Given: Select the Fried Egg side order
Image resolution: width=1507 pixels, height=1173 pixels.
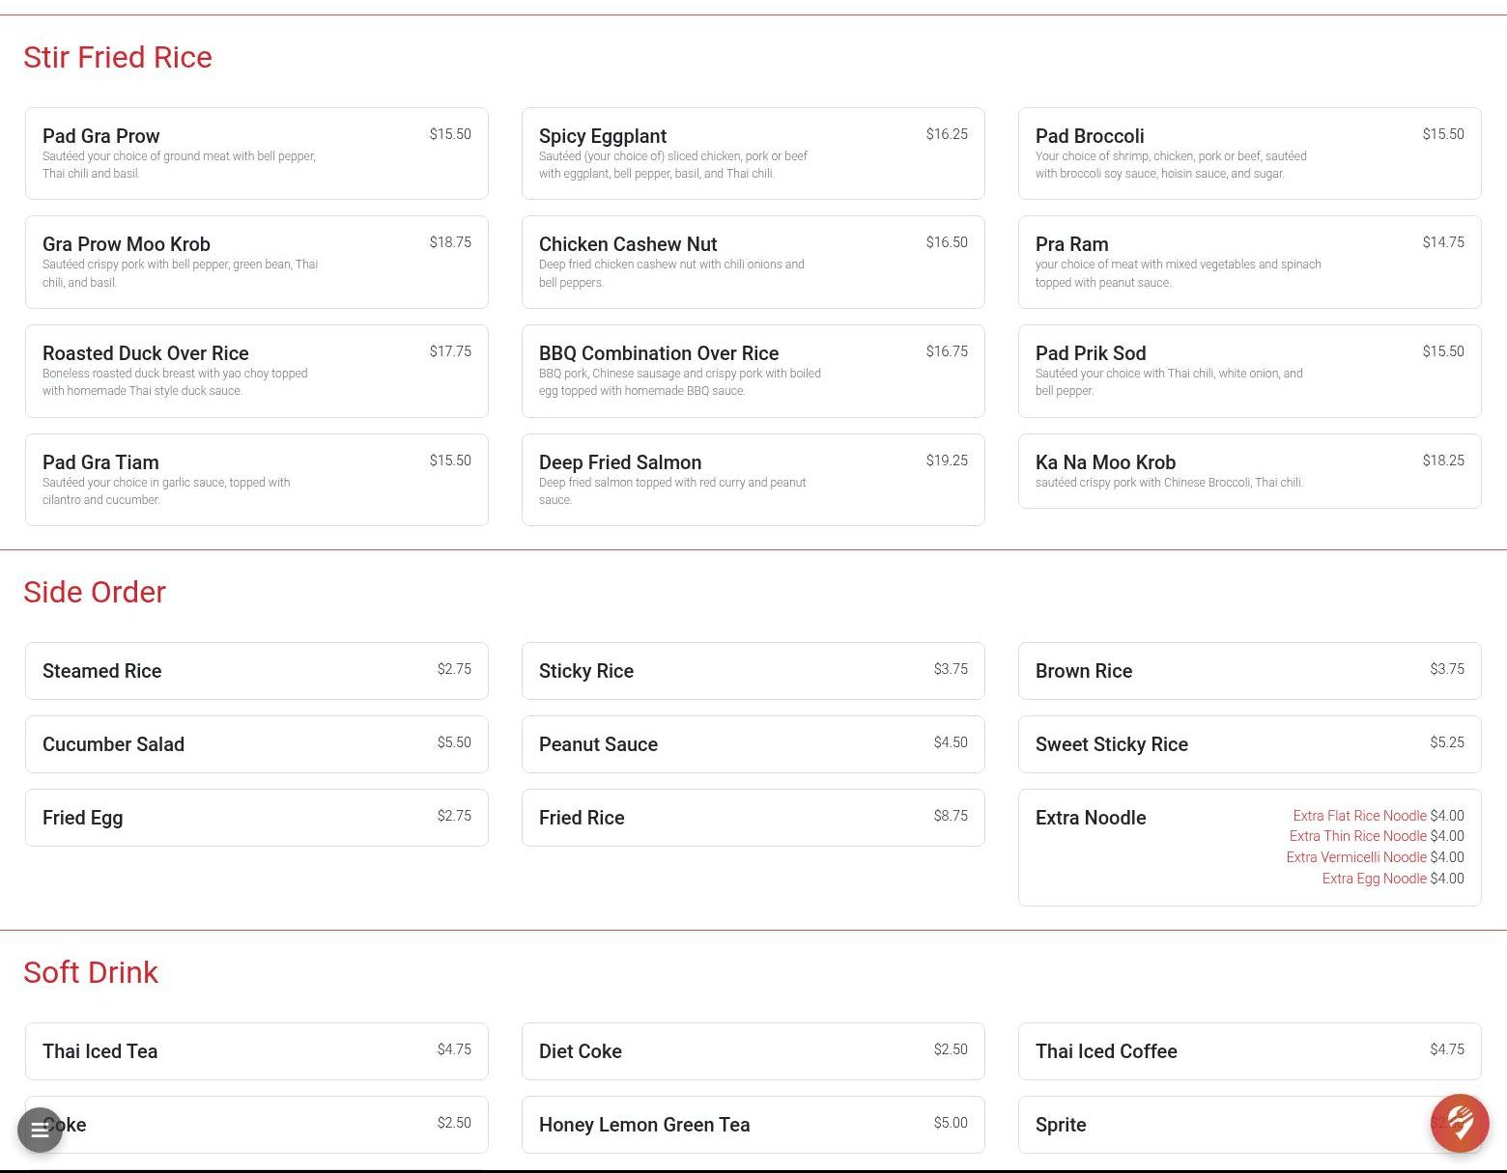Looking at the screenshot, I should [257, 818].
